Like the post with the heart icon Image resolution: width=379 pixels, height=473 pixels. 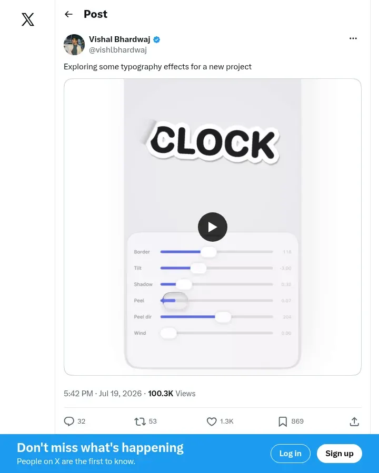tap(212, 421)
